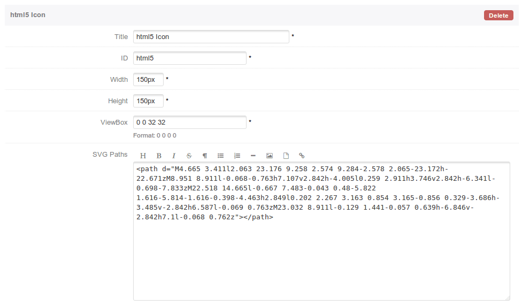Viewport: 522px width, 306px height.
Task: Insert a horizontal rule
Action: [x=253, y=156]
